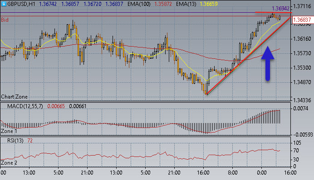Click the Bid line label
The image size is (314, 180).
[x=5, y=20]
